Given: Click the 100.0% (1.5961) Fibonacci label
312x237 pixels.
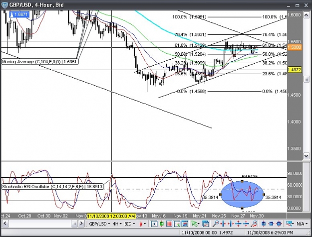Looking at the screenshot, I should [189, 17].
